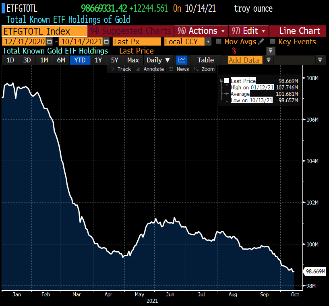Viewport: 329px width, 306px height.
Task: Click the Zoom magnifier icon
Action: tap(197, 69)
